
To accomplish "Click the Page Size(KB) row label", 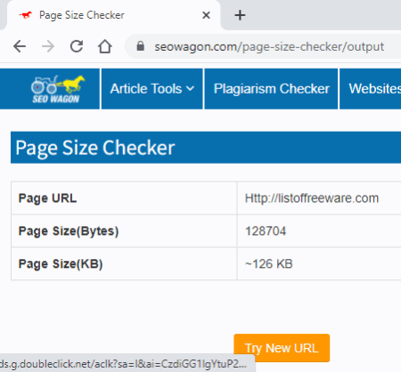I will (x=61, y=263).
